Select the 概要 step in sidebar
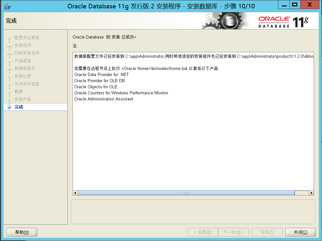Screen dimensions: 322x241 click(19, 91)
